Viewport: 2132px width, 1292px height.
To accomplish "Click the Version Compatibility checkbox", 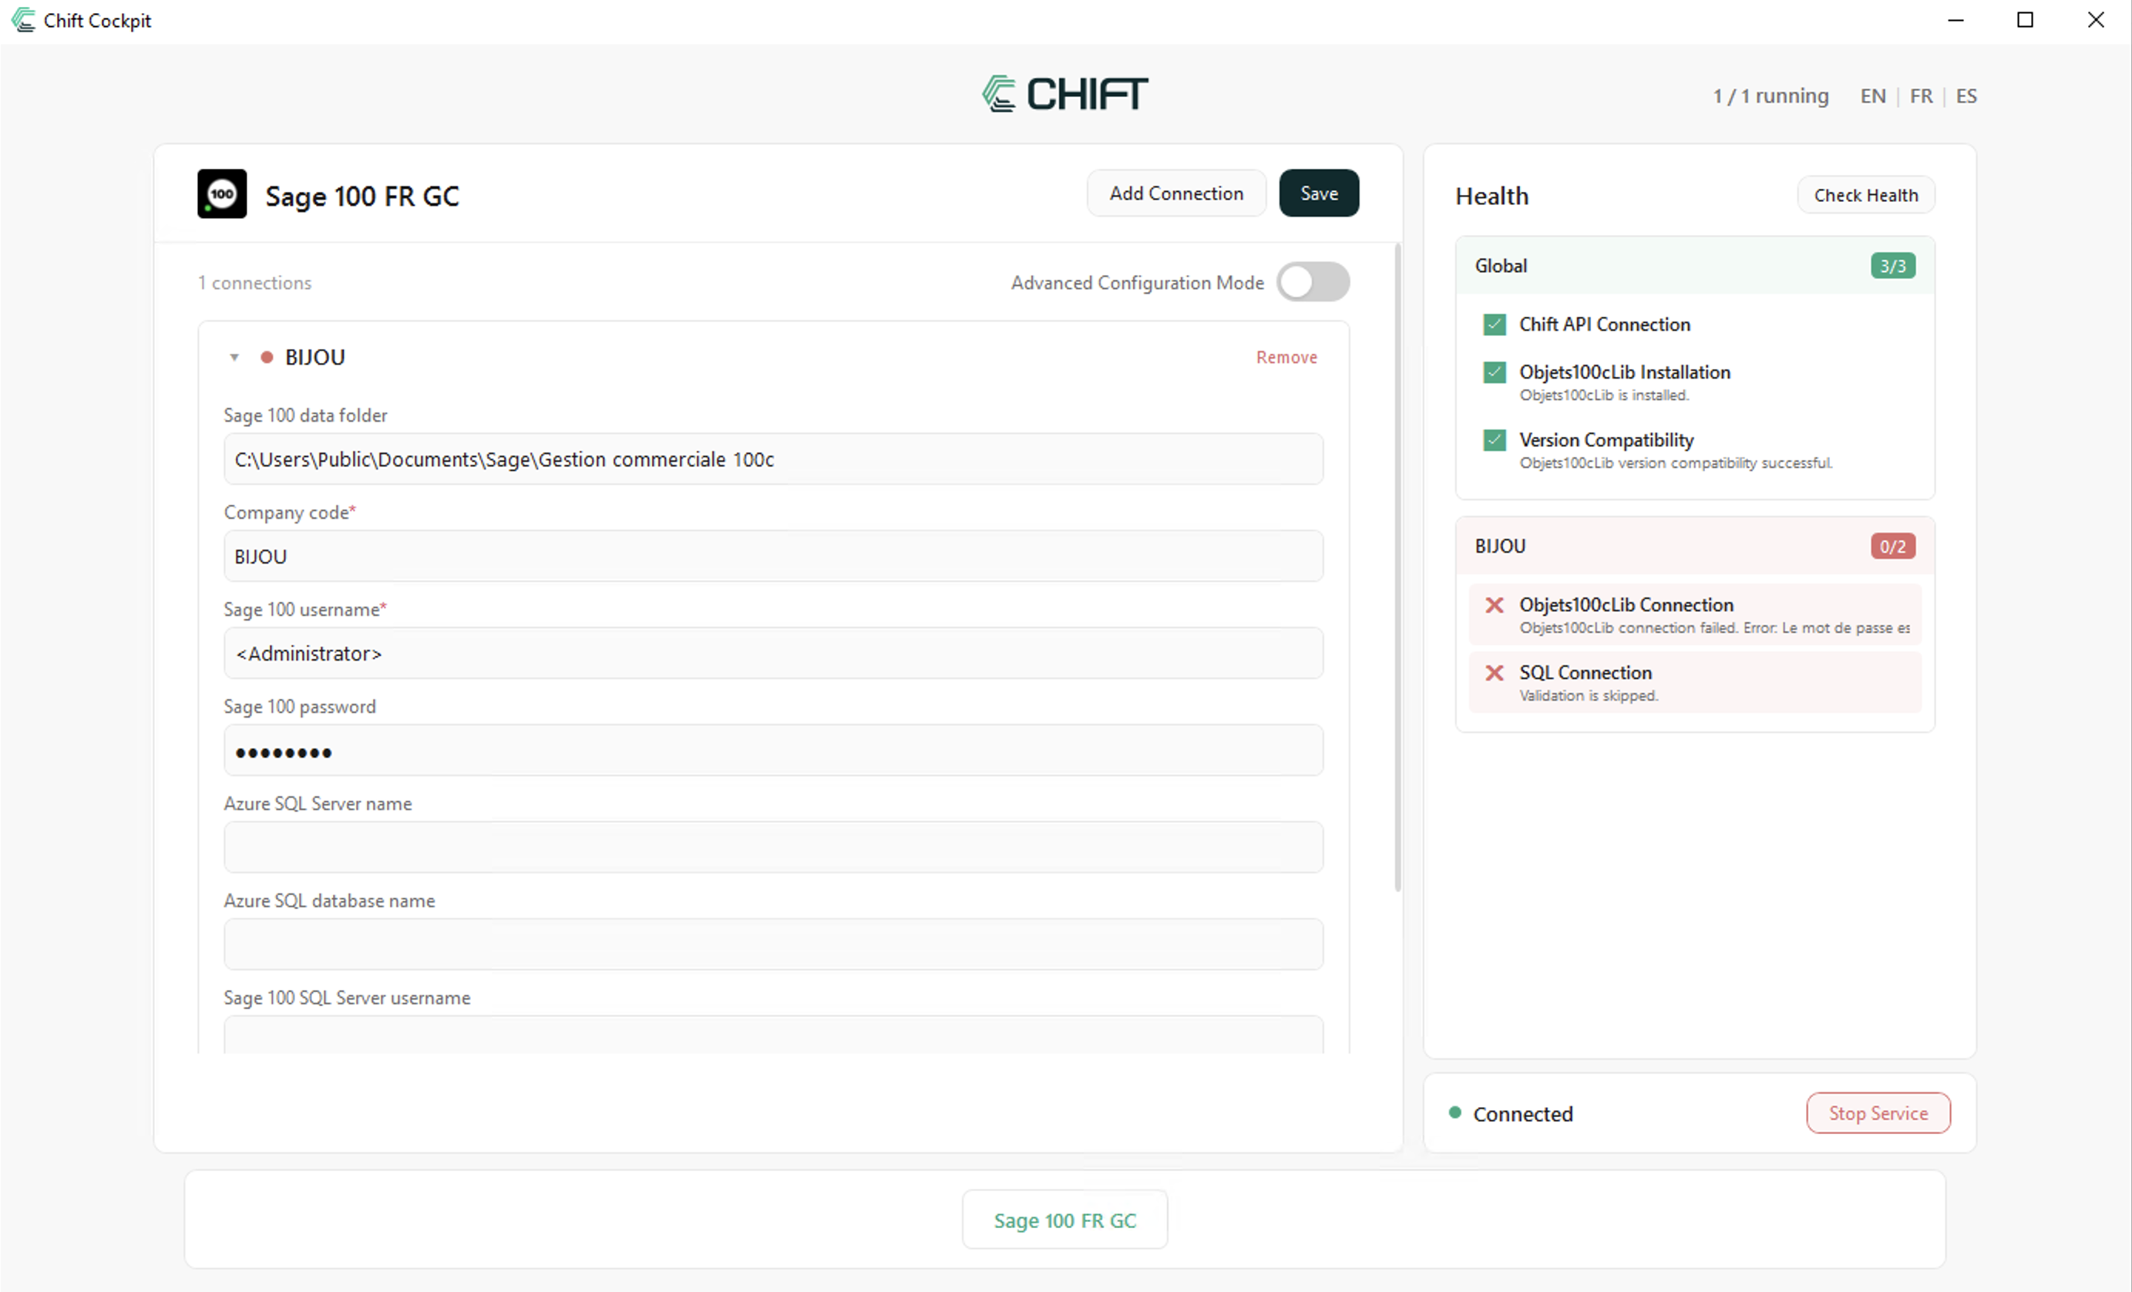I will [x=1495, y=439].
